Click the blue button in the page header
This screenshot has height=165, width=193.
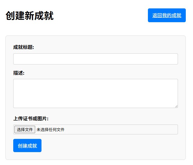pyautogui.click(x=167, y=15)
